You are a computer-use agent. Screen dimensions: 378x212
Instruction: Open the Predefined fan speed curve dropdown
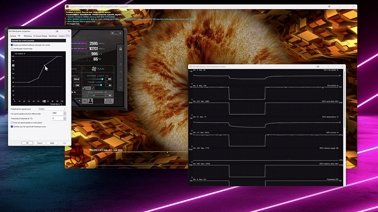(52, 109)
